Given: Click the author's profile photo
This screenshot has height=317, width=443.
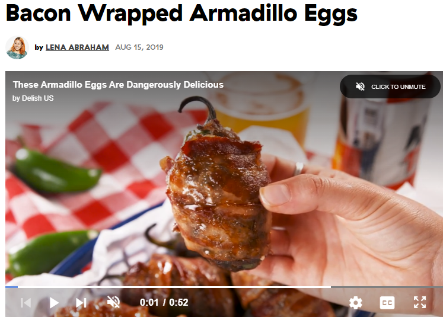Looking at the screenshot, I should click(17, 47).
